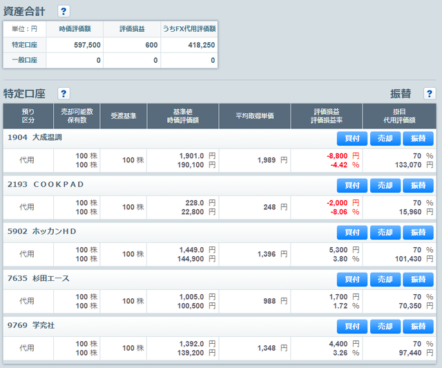The width and height of the screenshot is (442, 368).
Task: Click -8.06 % loss rate value
Action: pos(345,212)
